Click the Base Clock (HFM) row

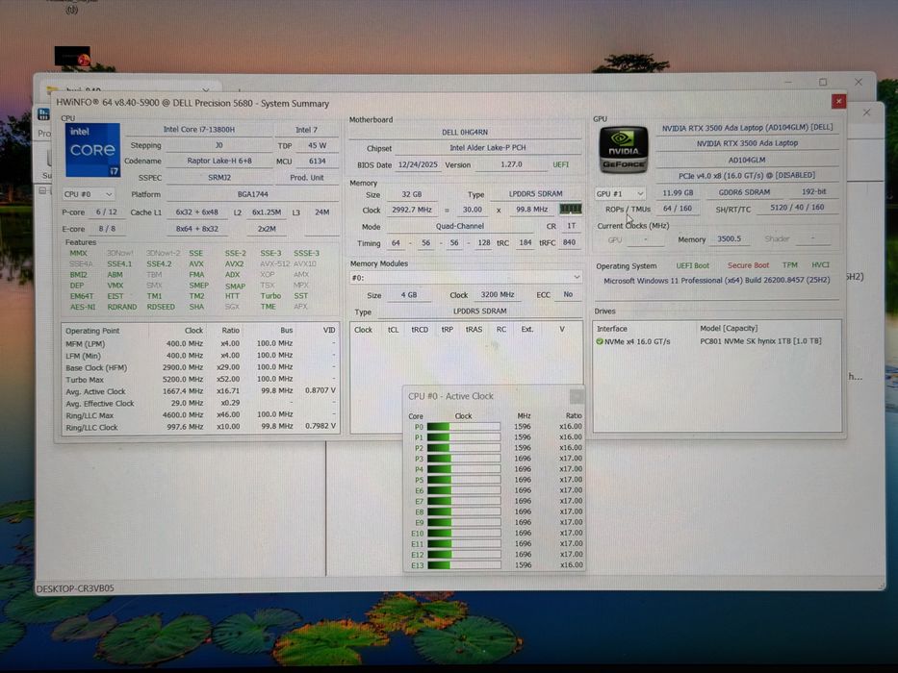(x=200, y=367)
